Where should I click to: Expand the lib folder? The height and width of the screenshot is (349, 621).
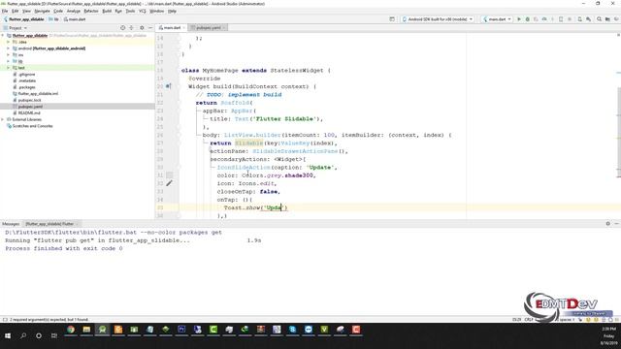pos(9,61)
